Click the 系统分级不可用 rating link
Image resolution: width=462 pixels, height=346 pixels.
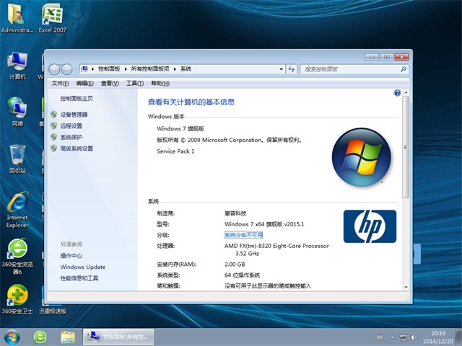pos(244,235)
